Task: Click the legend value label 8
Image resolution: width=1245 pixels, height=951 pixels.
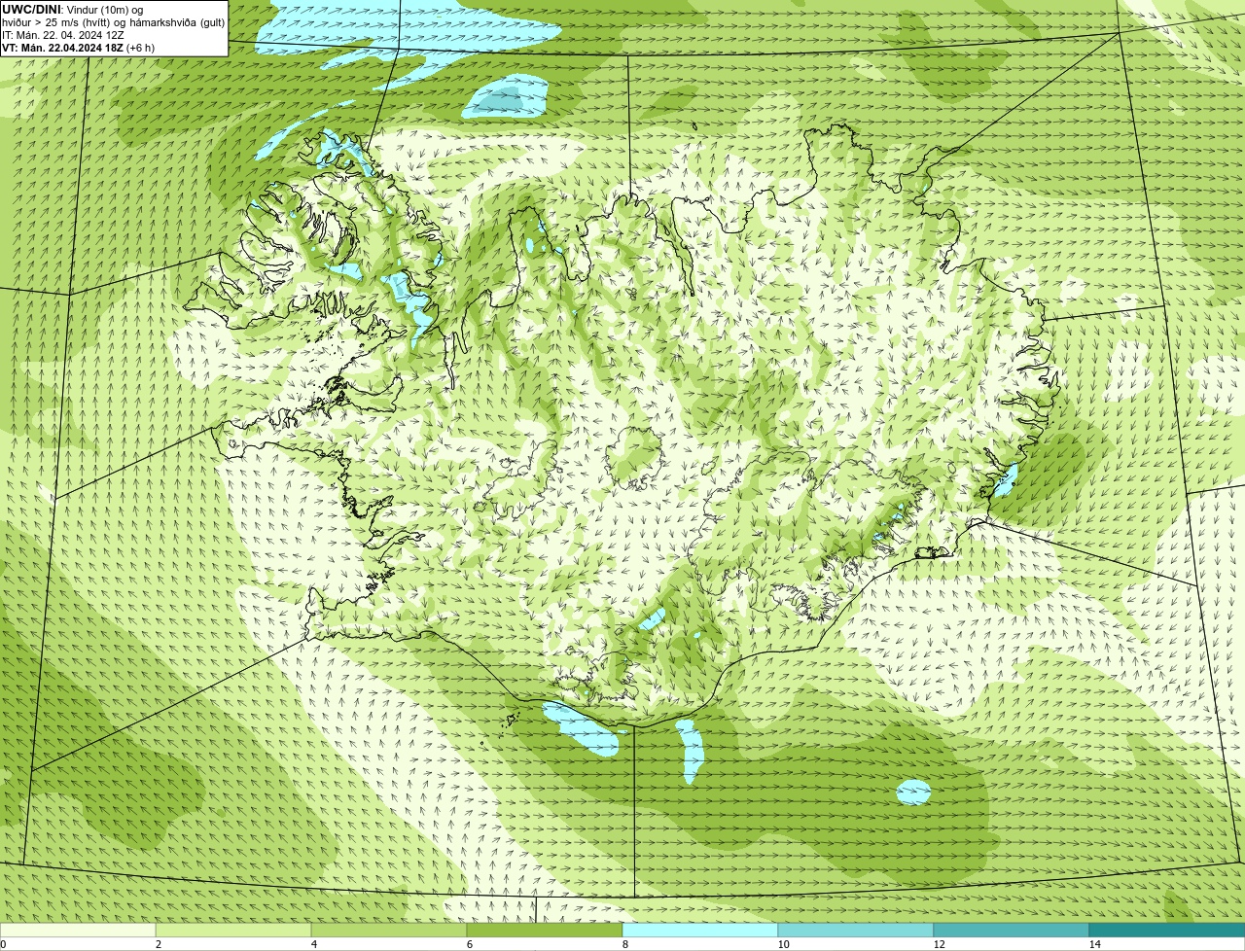Action: 625,944
